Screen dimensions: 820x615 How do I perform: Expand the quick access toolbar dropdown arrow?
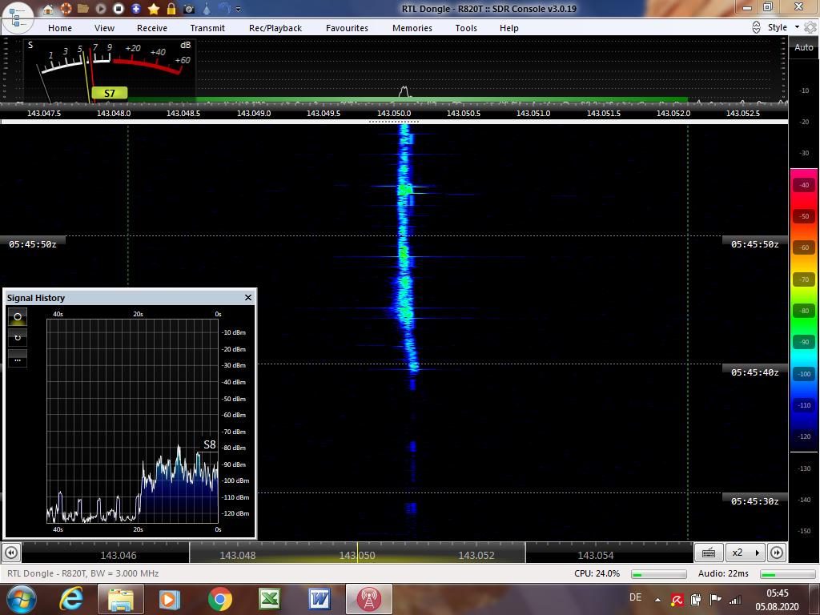point(239,9)
